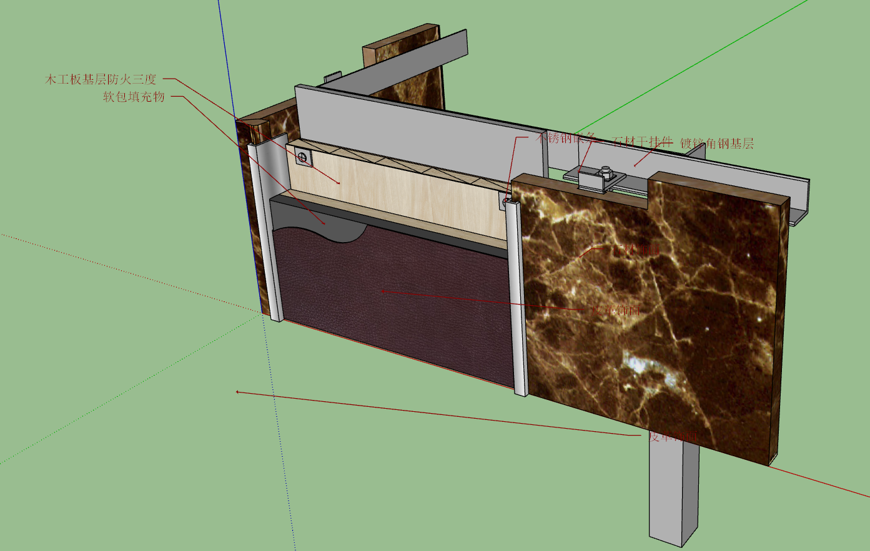The image size is (870, 551).
Task: Select the 皮革饰面 label overlapping the marble panel
Action: (616, 310)
